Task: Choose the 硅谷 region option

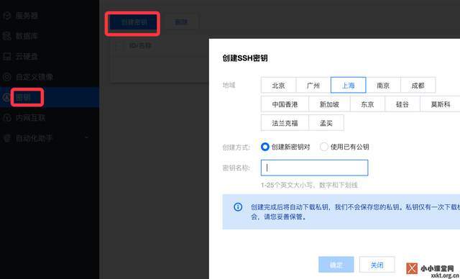Action: click(x=402, y=104)
